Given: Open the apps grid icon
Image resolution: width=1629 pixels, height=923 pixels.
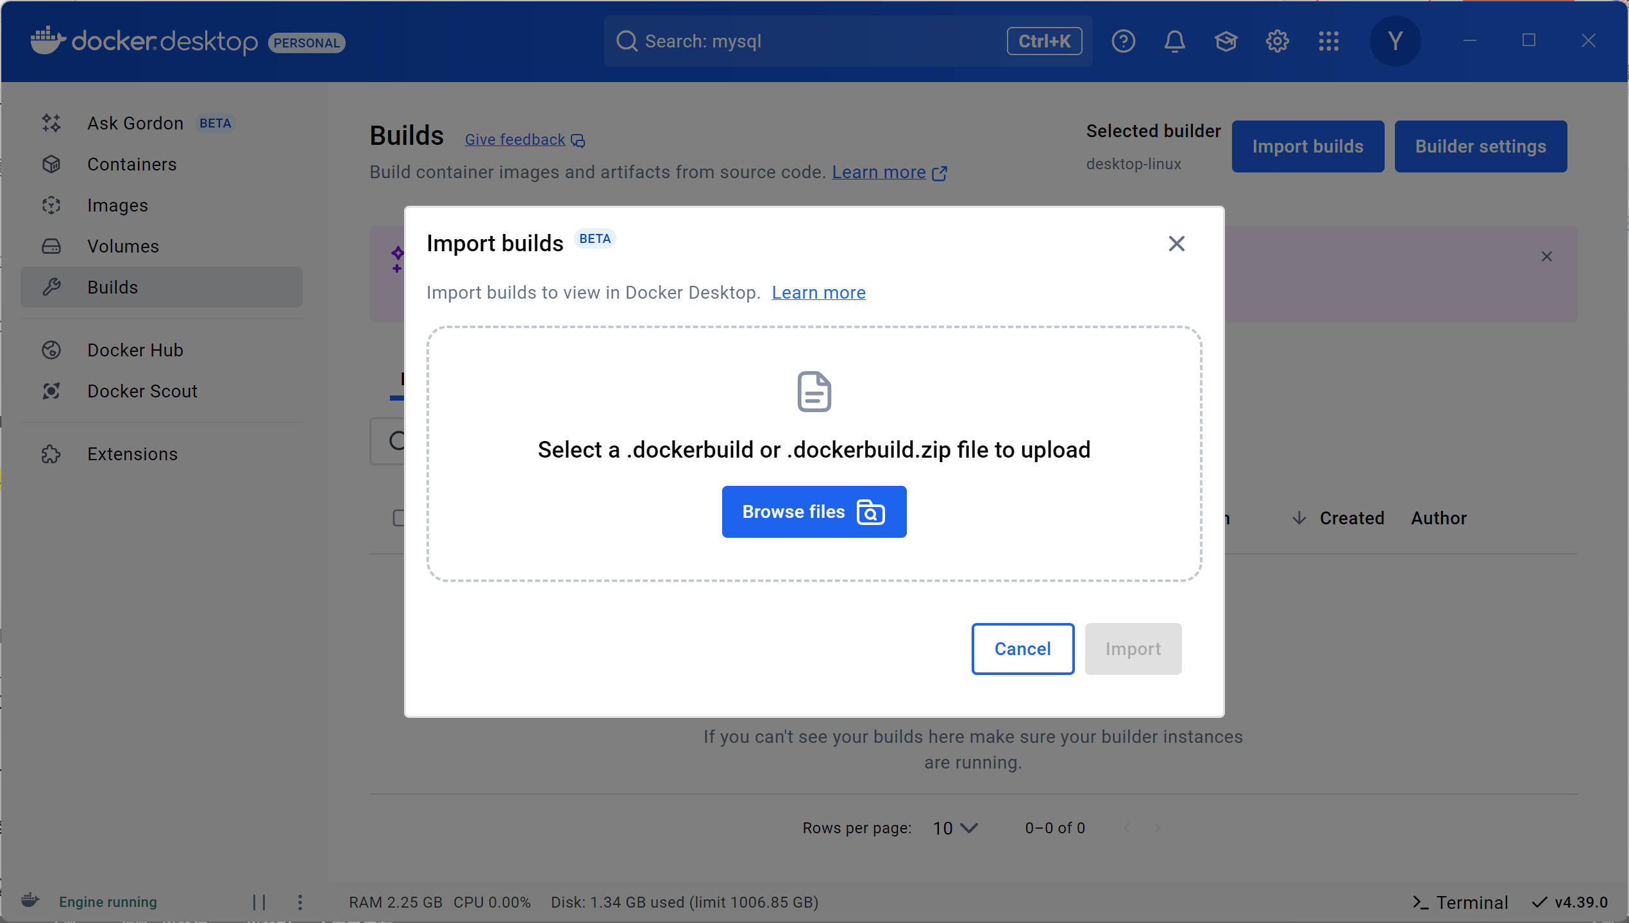Looking at the screenshot, I should coord(1328,42).
